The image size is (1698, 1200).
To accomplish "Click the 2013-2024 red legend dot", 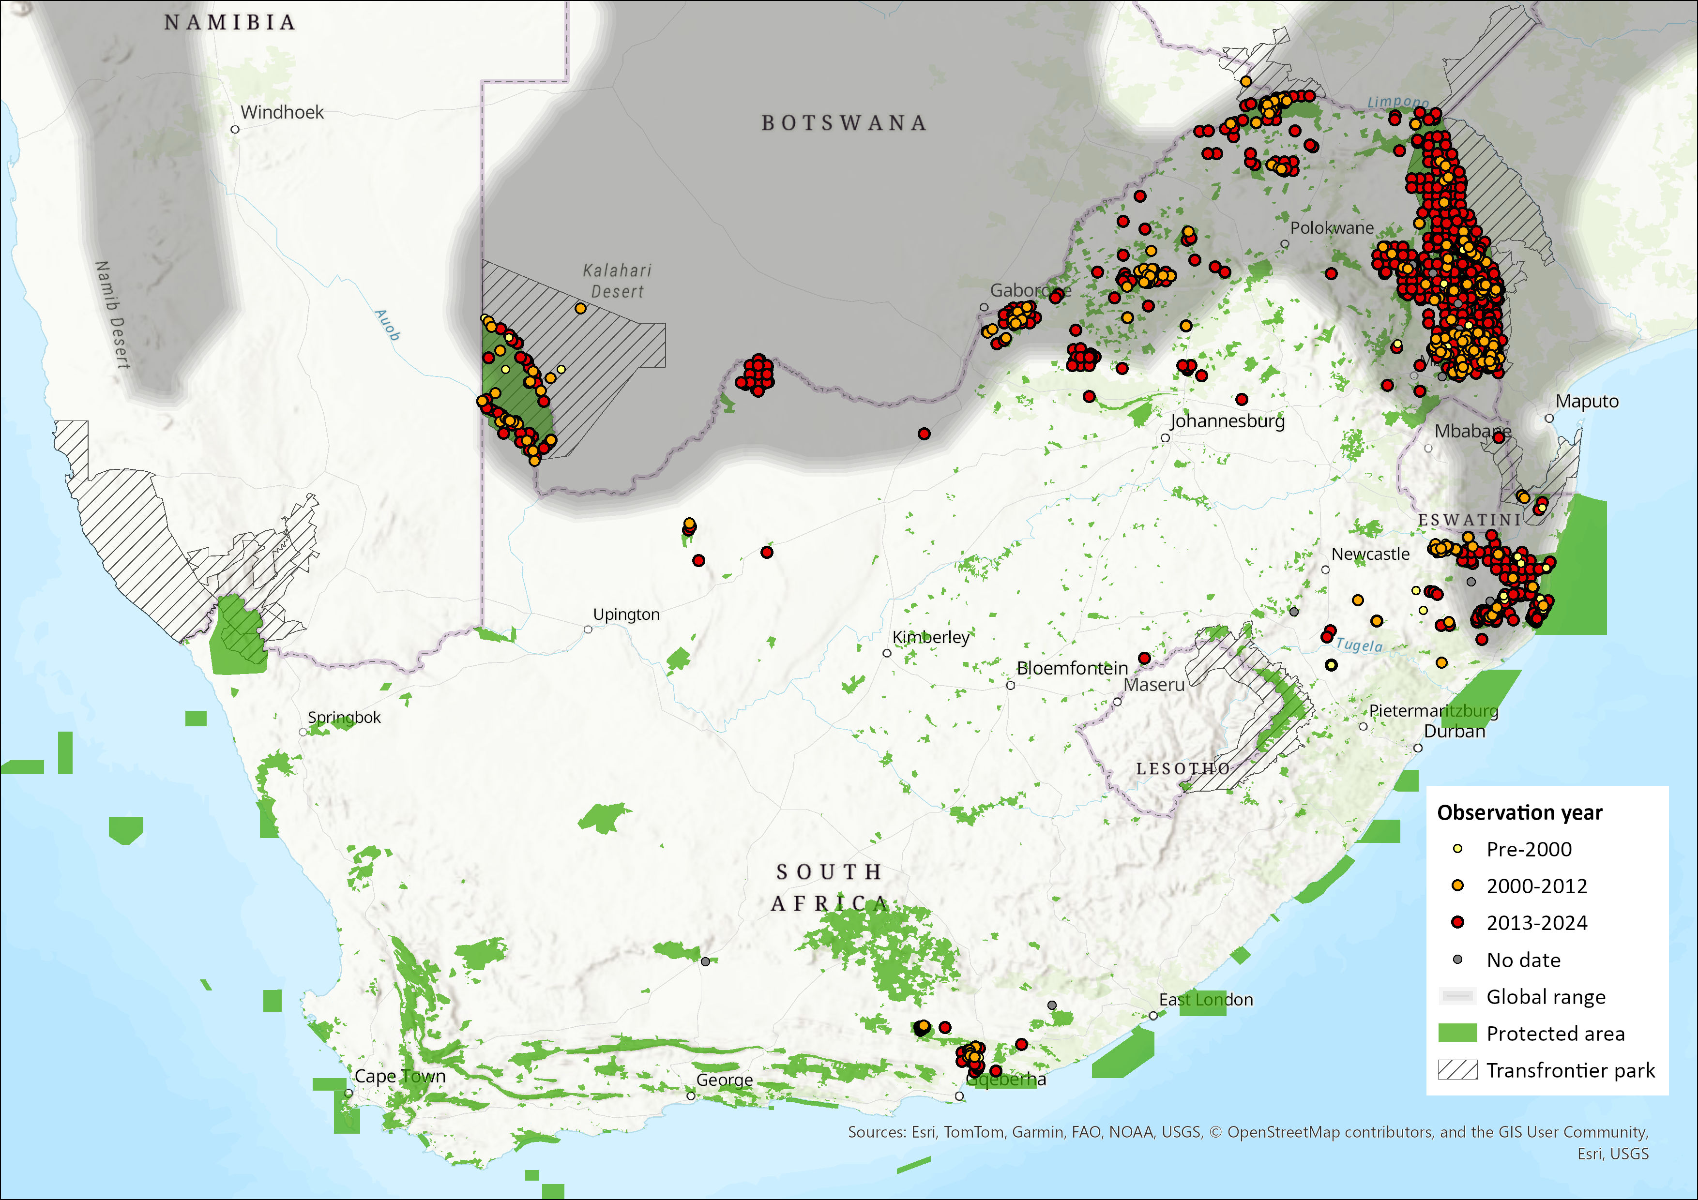I will (1457, 922).
